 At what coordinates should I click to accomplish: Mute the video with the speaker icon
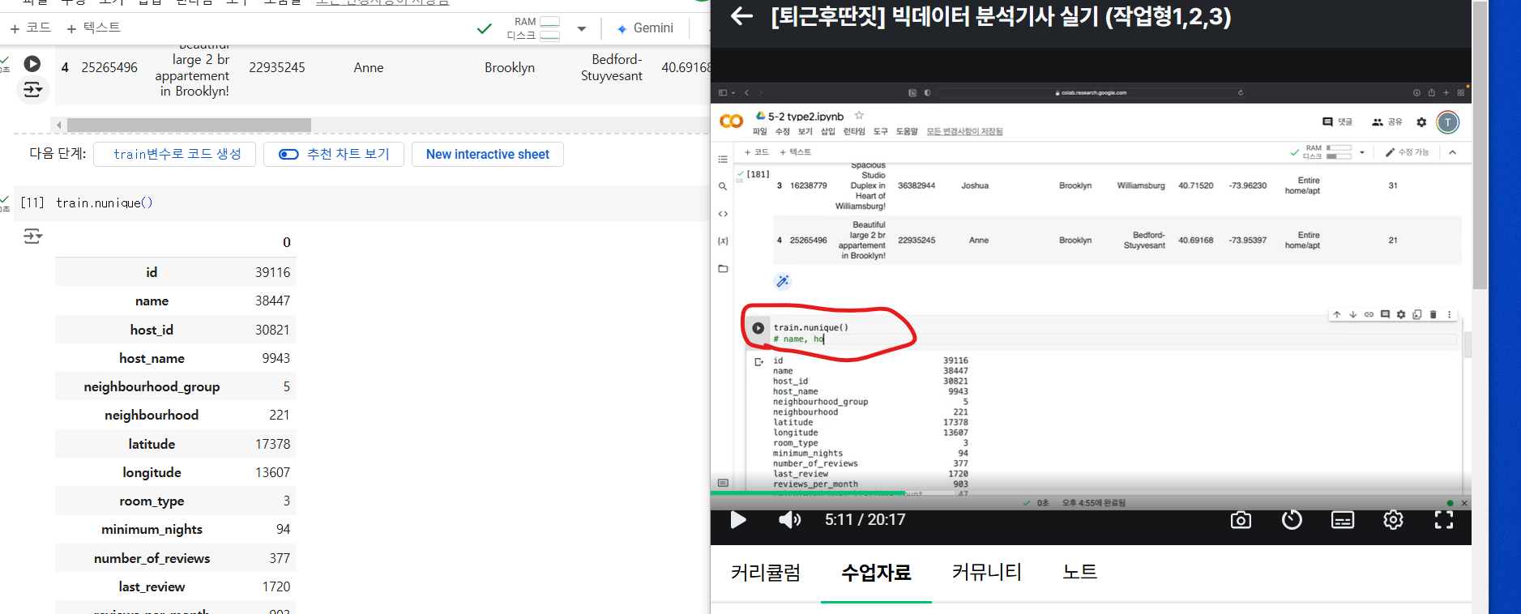(789, 520)
